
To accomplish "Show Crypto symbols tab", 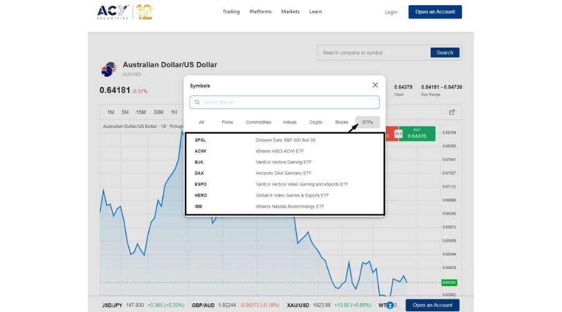I will click(315, 122).
